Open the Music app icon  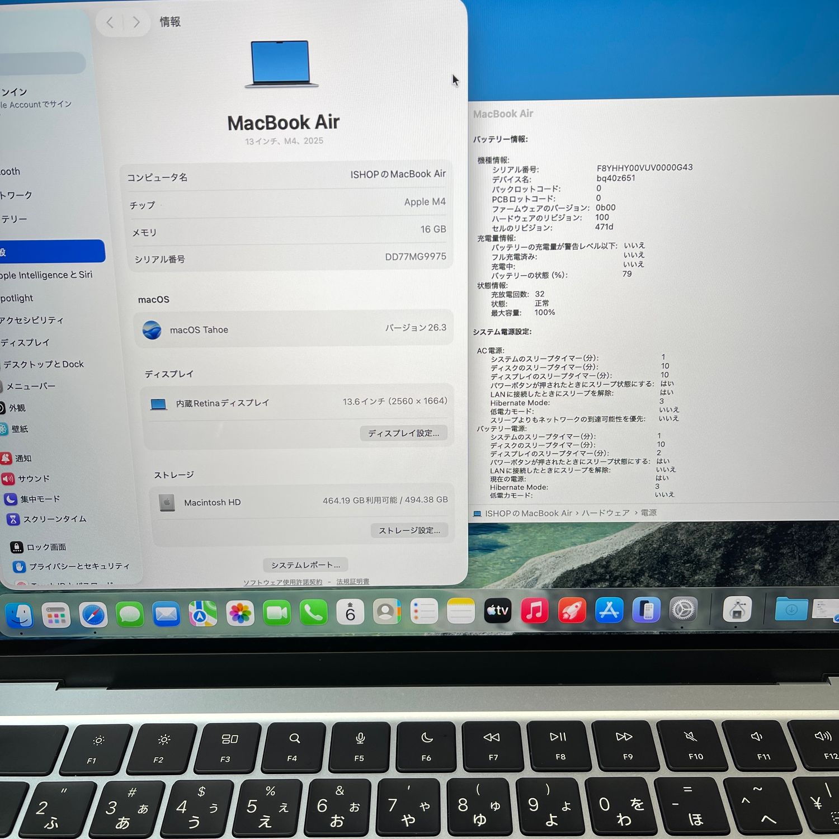[534, 610]
